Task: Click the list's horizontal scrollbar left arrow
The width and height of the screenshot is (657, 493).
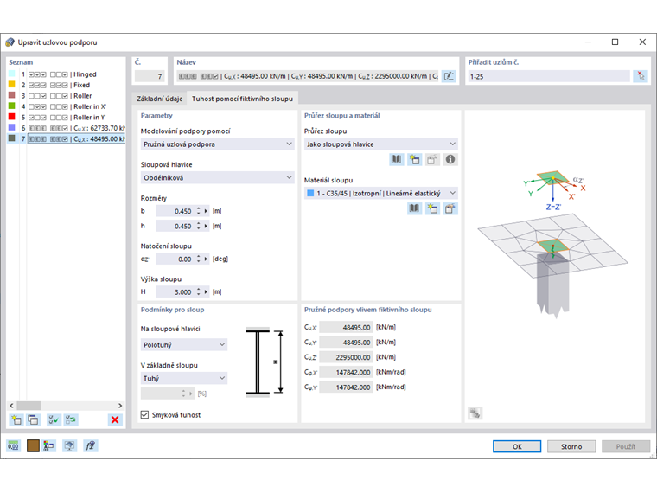Action: pos(12,406)
